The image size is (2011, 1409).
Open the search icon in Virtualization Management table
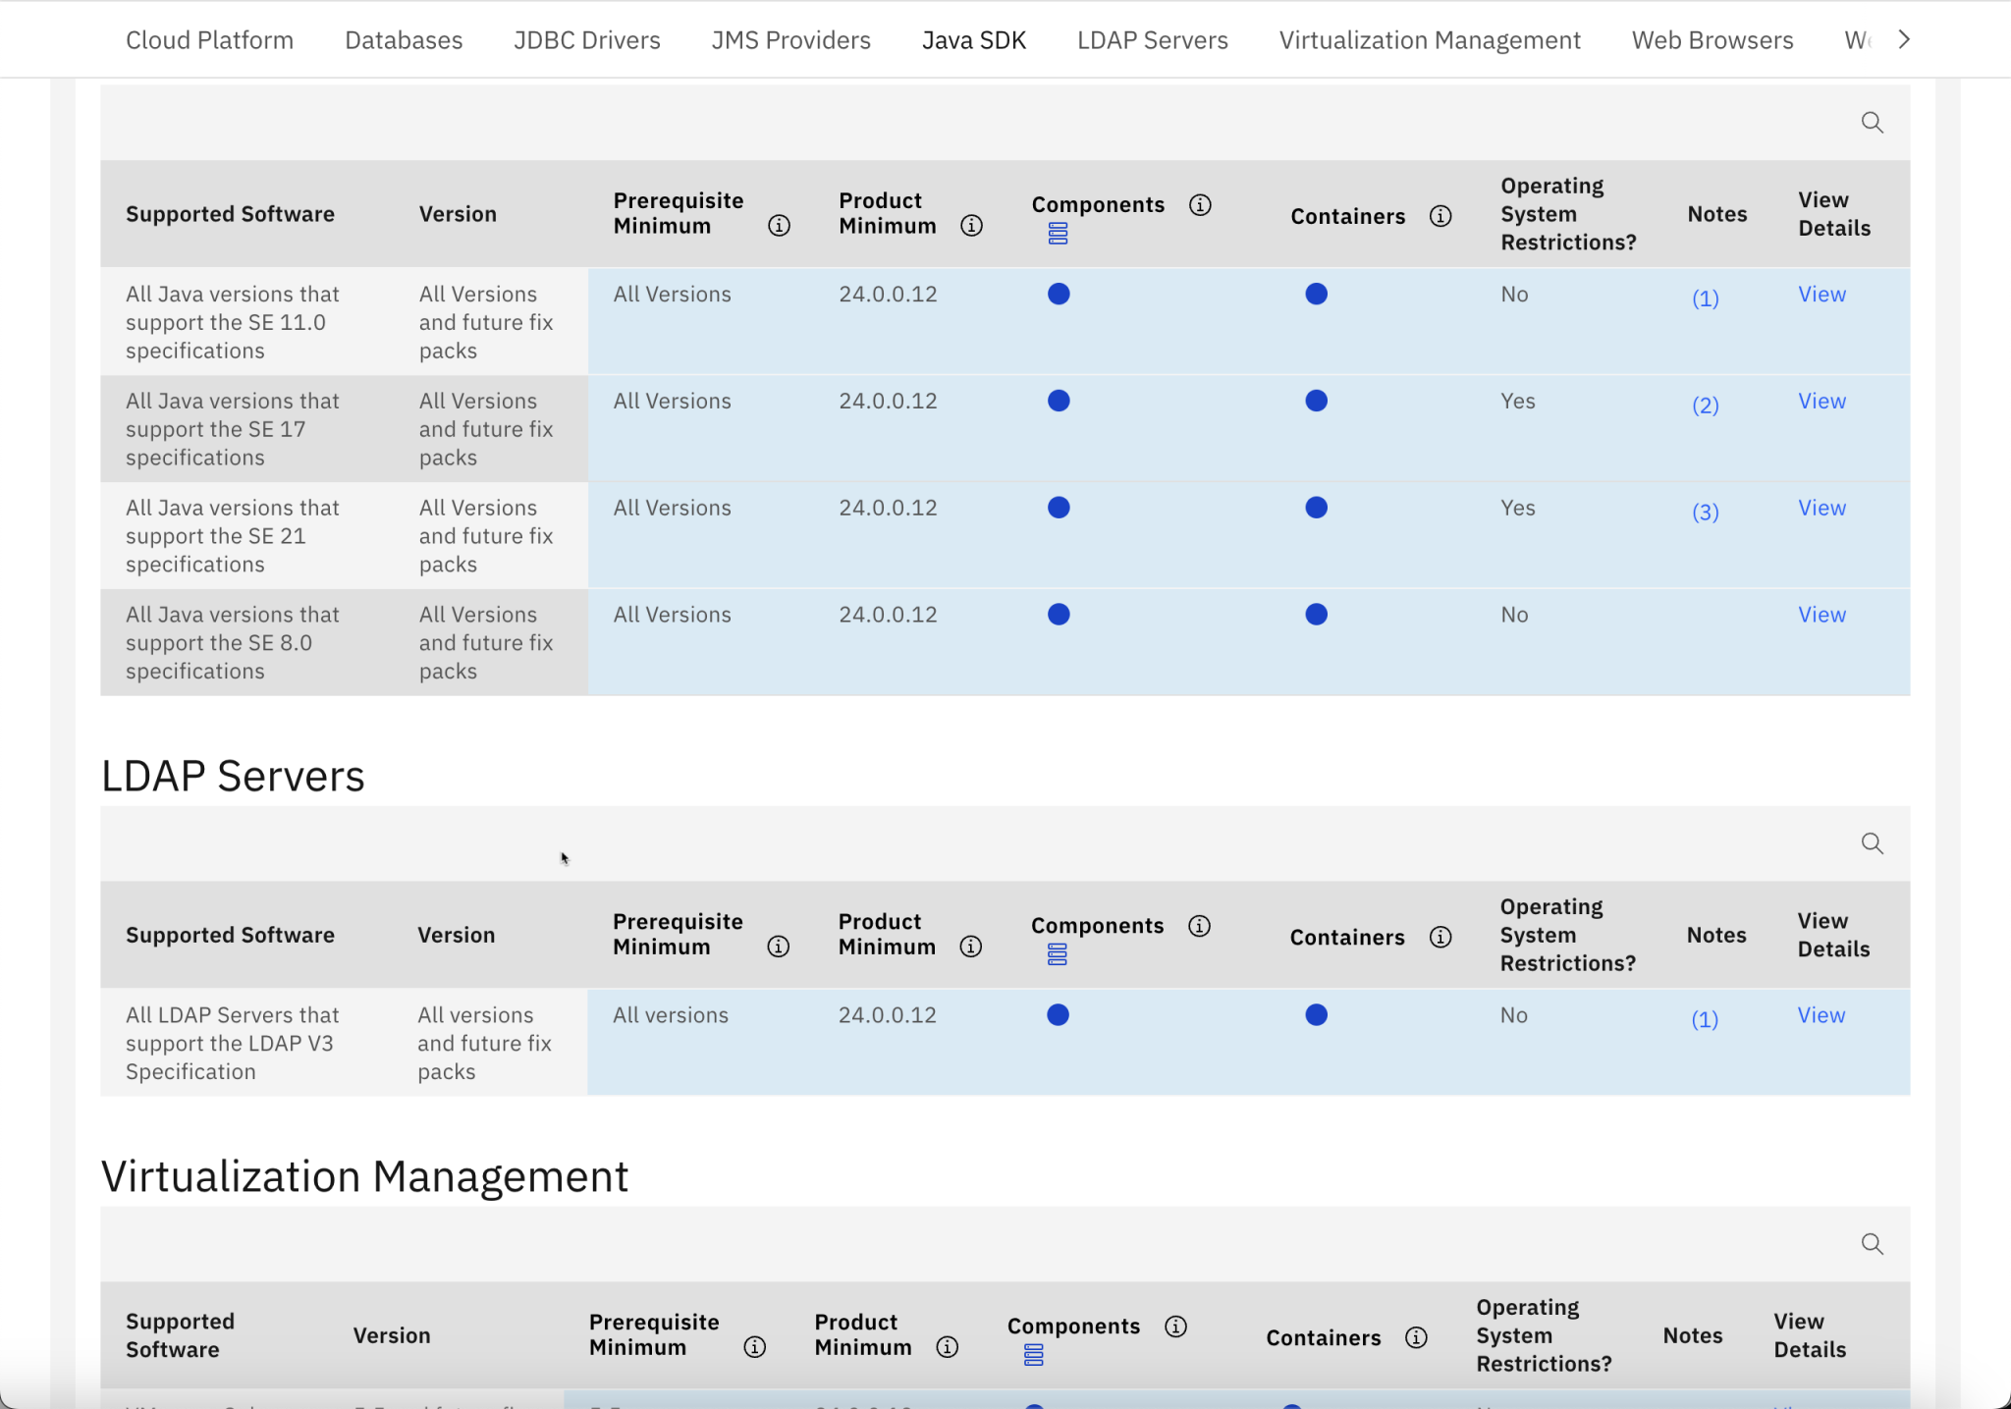1871,1243
